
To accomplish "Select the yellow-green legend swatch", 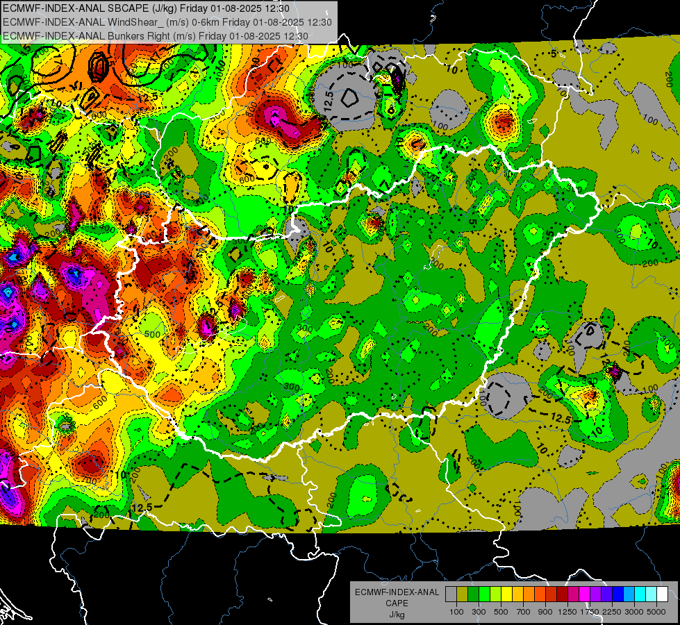I will (x=495, y=594).
